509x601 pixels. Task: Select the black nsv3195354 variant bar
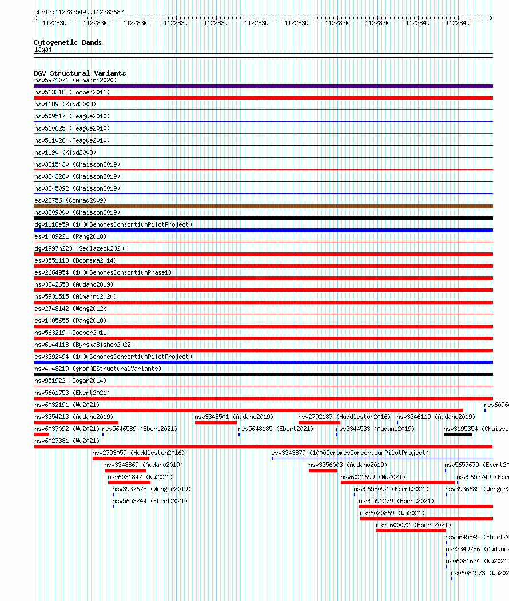tap(458, 434)
